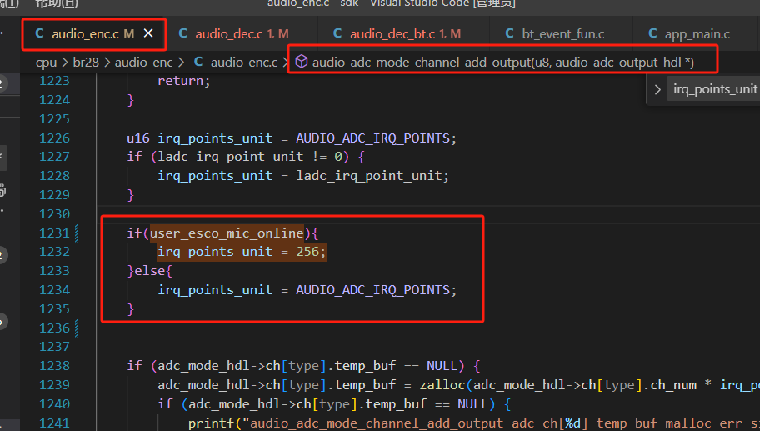The height and width of the screenshot is (431, 760).
Task: Click ladc_irq_point_unit in the line 1227 condition
Action: click(x=231, y=157)
